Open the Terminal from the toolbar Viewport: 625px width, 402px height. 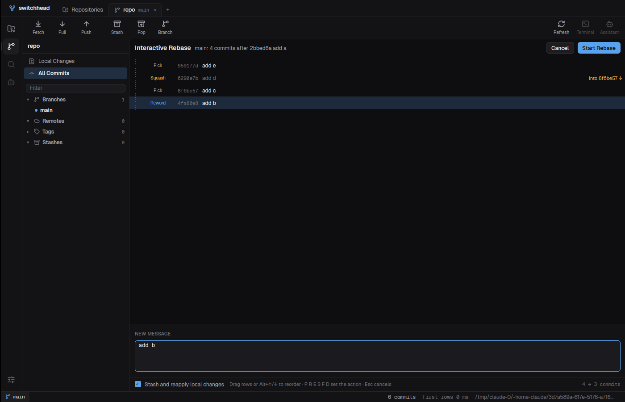tap(585, 27)
